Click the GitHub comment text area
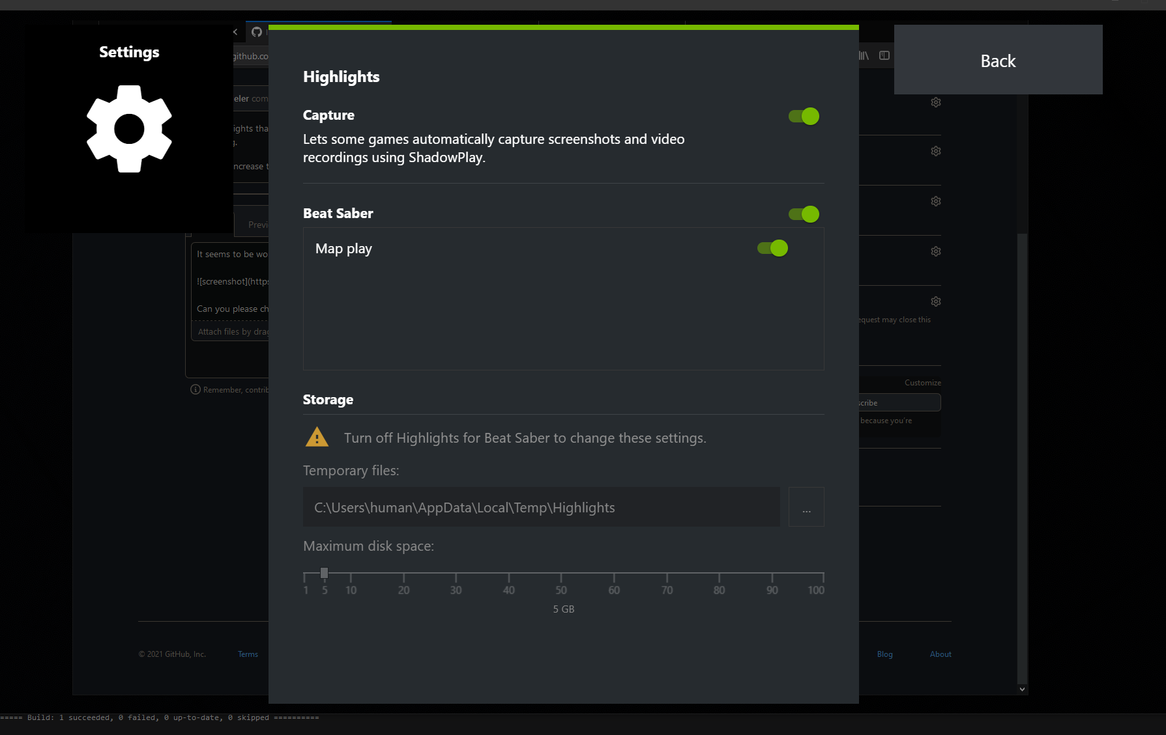 click(x=230, y=281)
